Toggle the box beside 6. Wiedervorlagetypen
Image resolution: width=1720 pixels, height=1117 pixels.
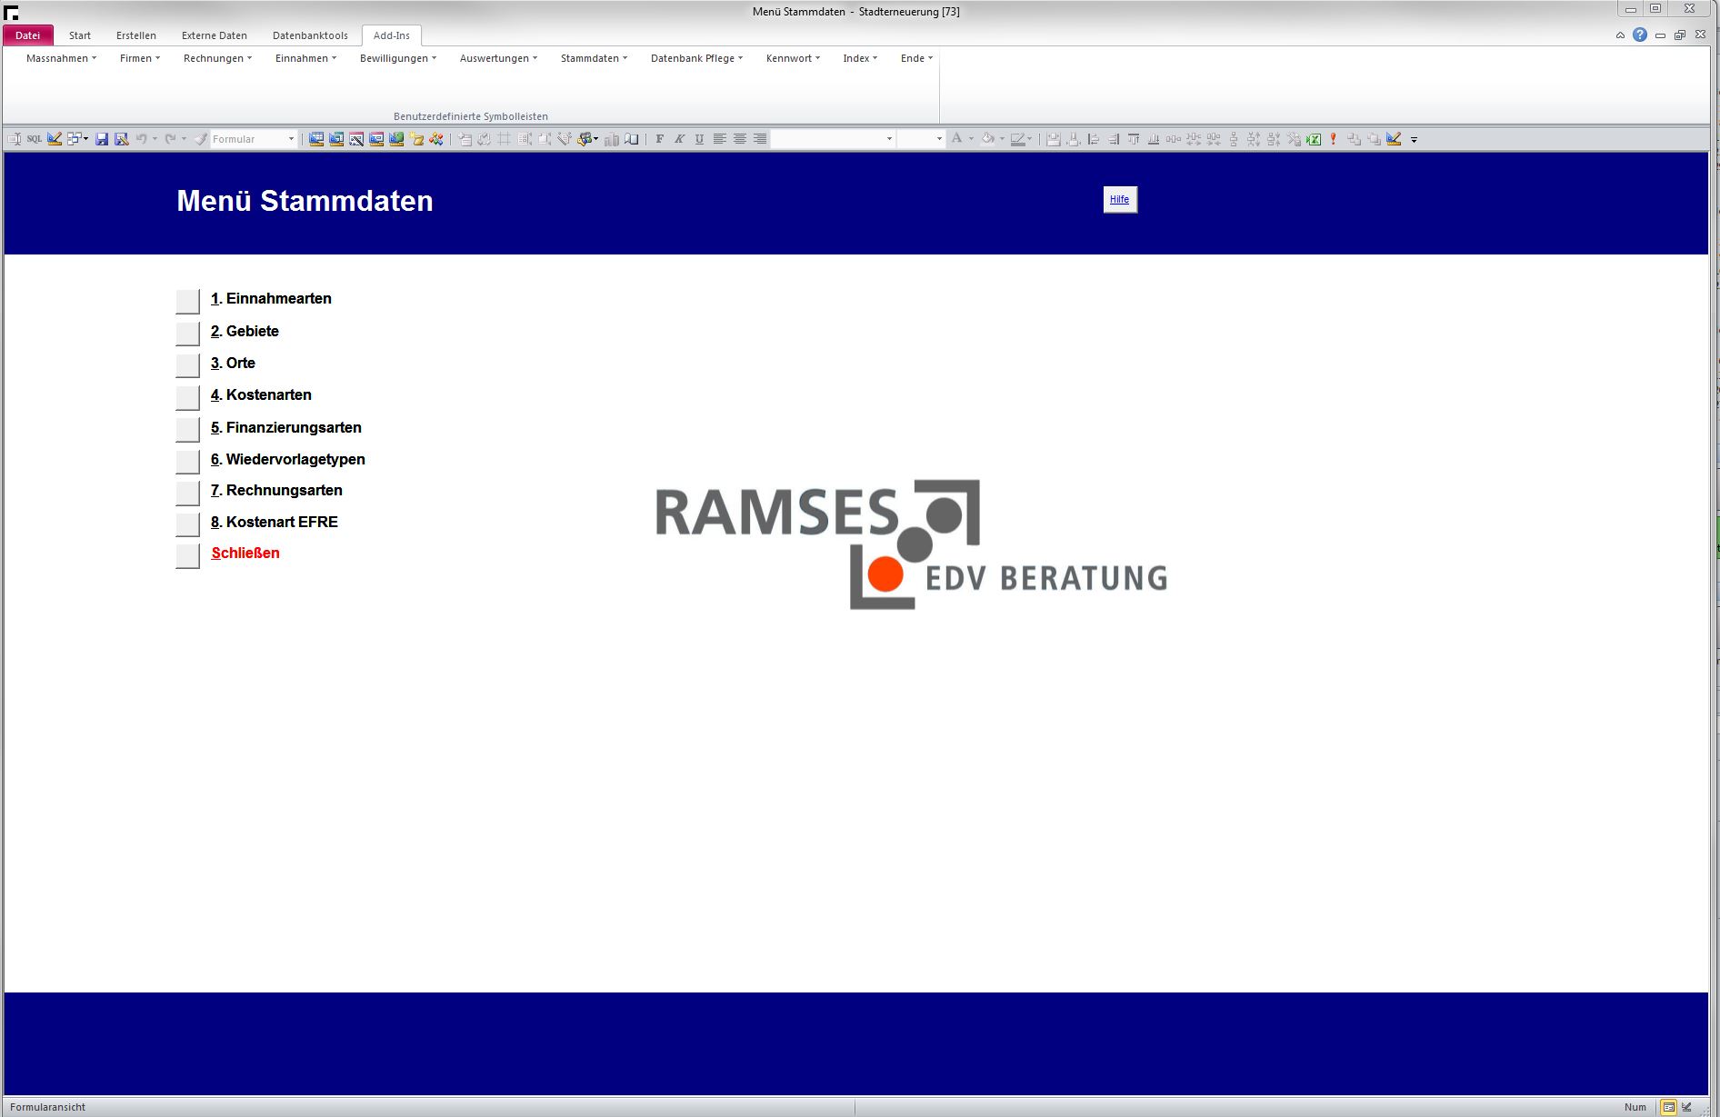[187, 461]
